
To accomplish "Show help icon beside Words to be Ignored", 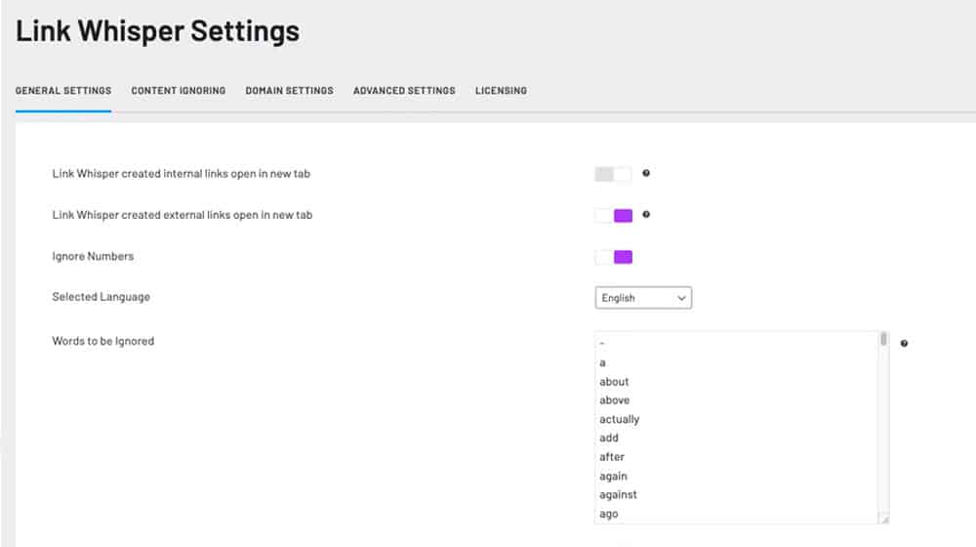I will [904, 343].
